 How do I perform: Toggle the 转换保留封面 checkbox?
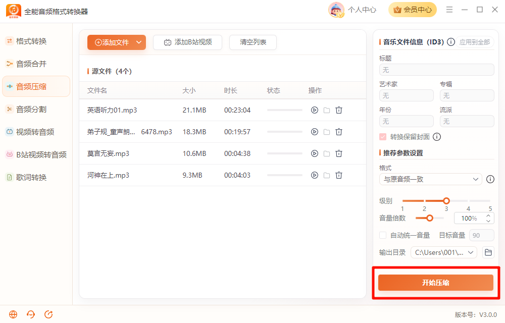(x=383, y=137)
